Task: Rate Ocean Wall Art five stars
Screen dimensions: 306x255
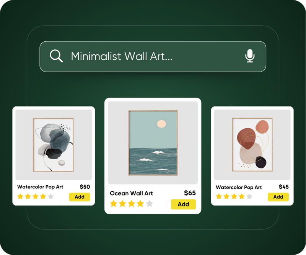Action: (150, 204)
